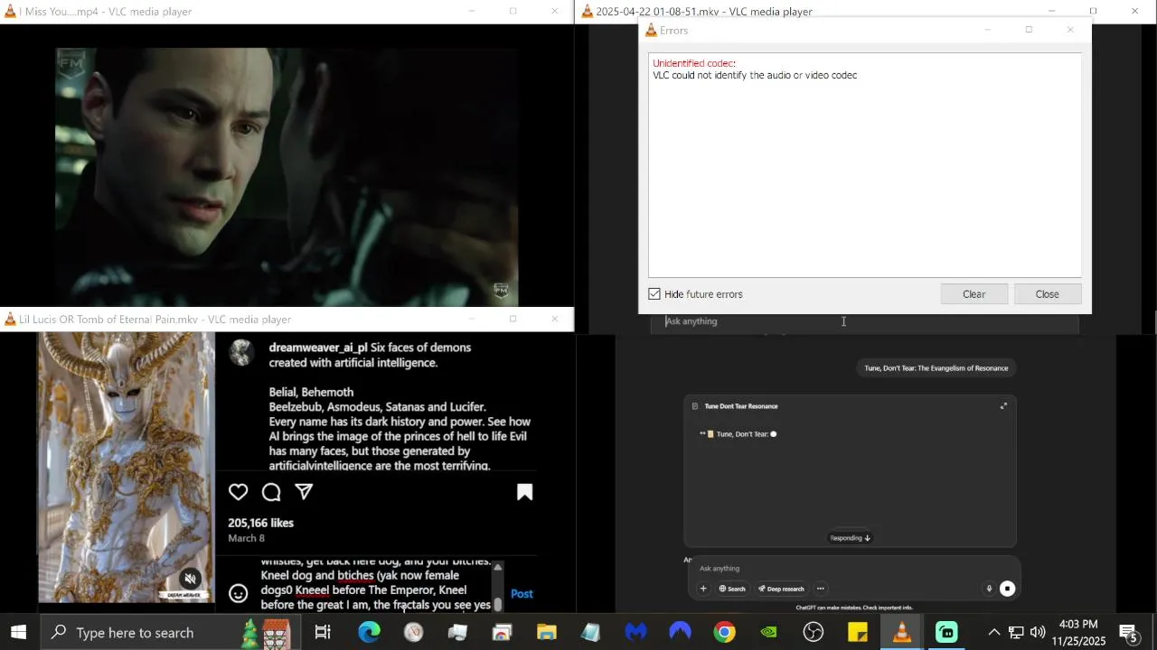This screenshot has width=1157, height=650.
Task: Launch Google Chrome from the taskbar
Action: pos(724,632)
